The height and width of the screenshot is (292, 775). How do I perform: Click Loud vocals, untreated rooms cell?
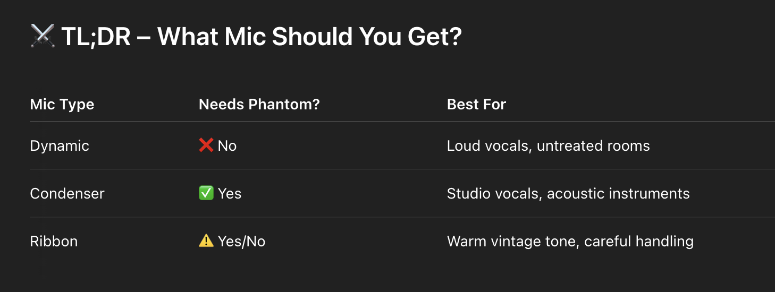tap(549, 145)
